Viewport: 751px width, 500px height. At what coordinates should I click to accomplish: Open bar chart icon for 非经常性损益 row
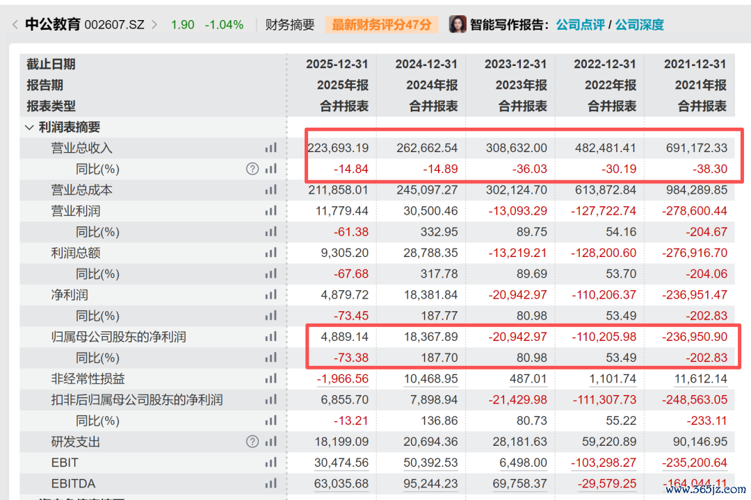coord(271,379)
